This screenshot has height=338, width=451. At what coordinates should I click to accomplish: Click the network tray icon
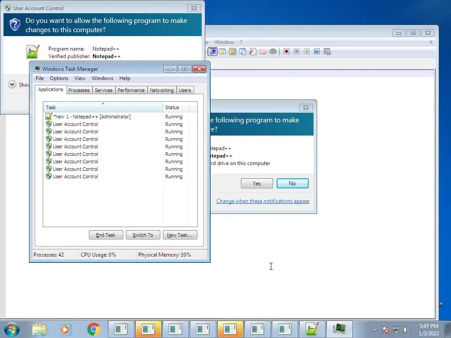396,330
